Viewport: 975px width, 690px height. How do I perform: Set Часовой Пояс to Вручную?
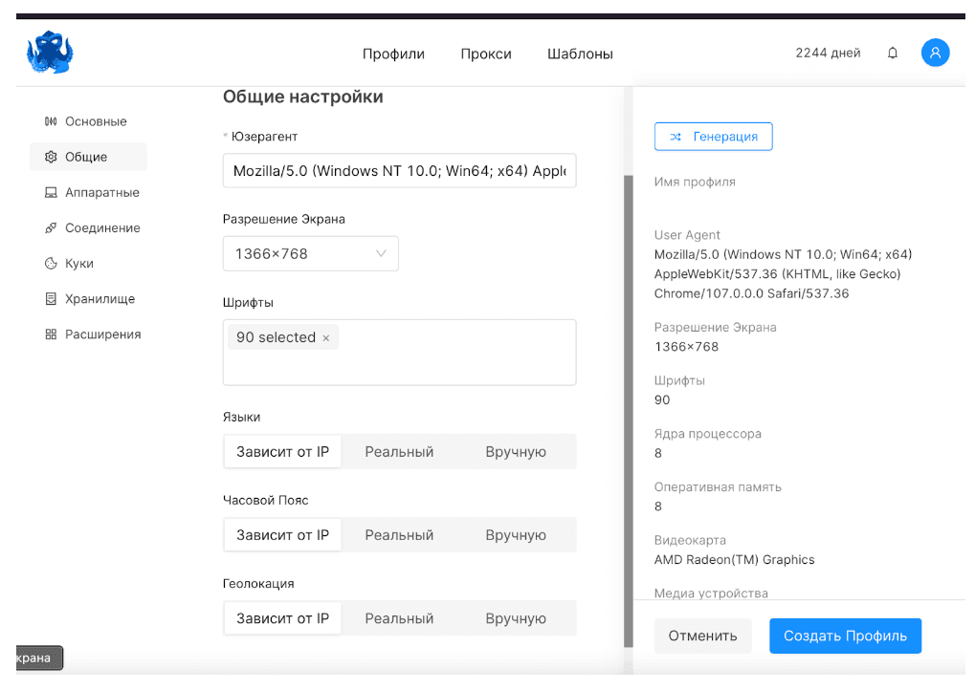tap(515, 535)
